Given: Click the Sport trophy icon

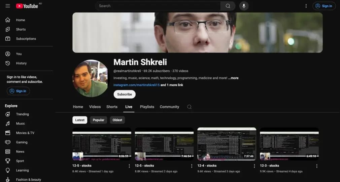Looking at the screenshot, I should [x=8, y=161].
